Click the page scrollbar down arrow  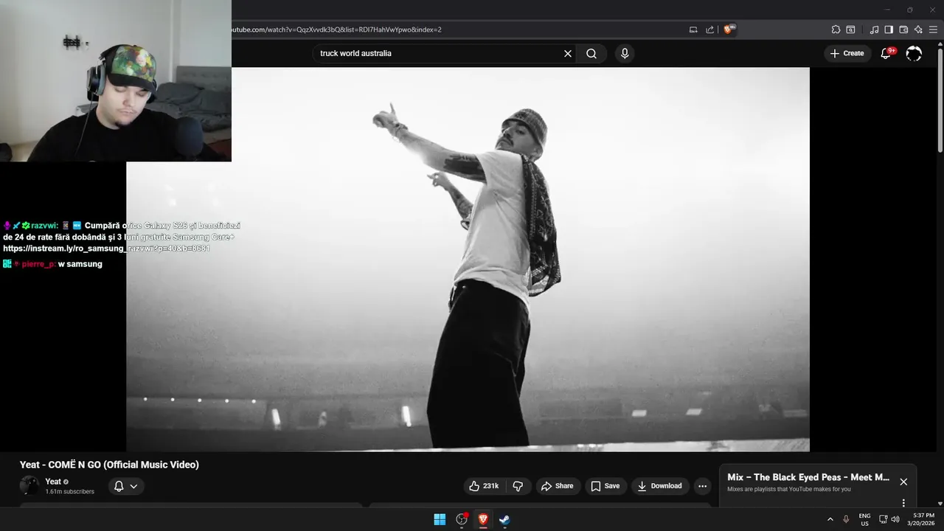940,504
